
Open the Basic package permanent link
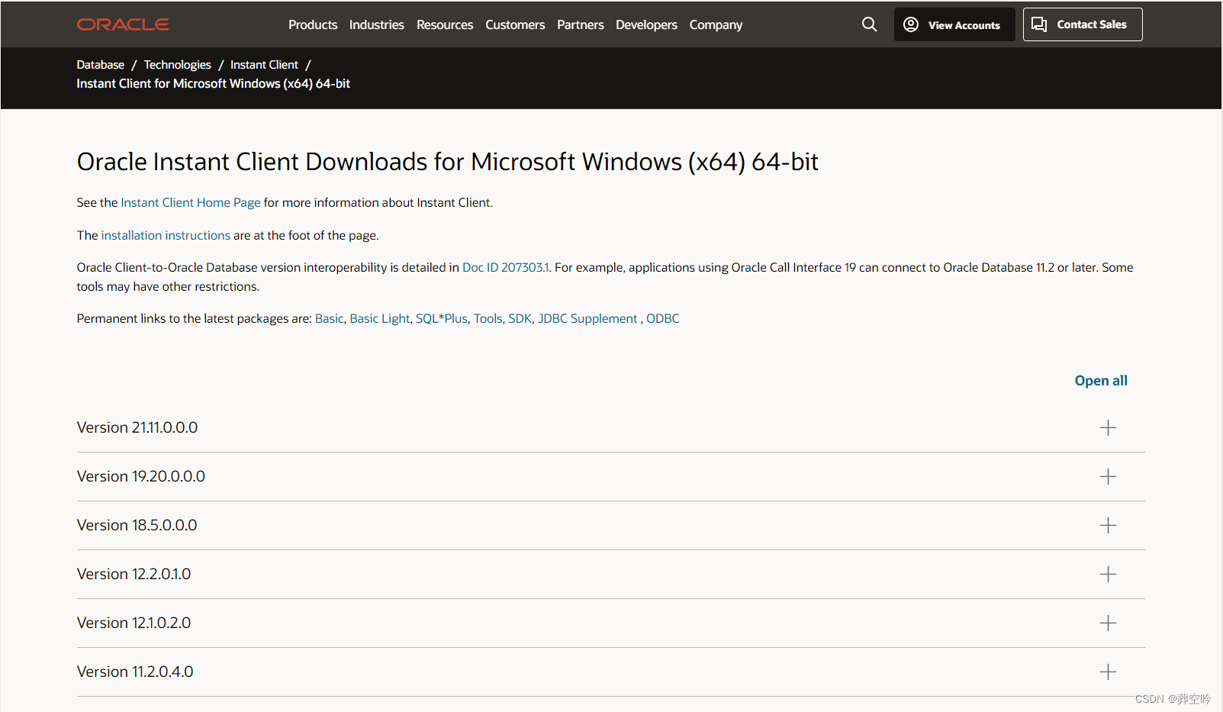click(329, 318)
